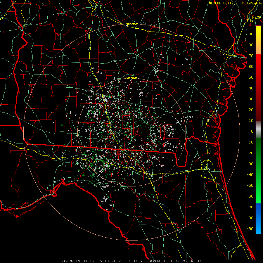Image resolution: width=263 pixels, height=263 pixels.
Task: Click the 80 value on the velocity scale
Action: tap(251, 45)
